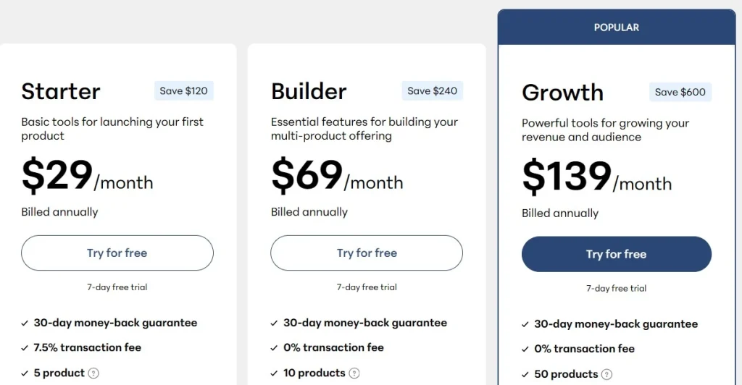Click the $139/month price on Growth
The height and width of the screenshot is (385, 742).
(596, 177)
